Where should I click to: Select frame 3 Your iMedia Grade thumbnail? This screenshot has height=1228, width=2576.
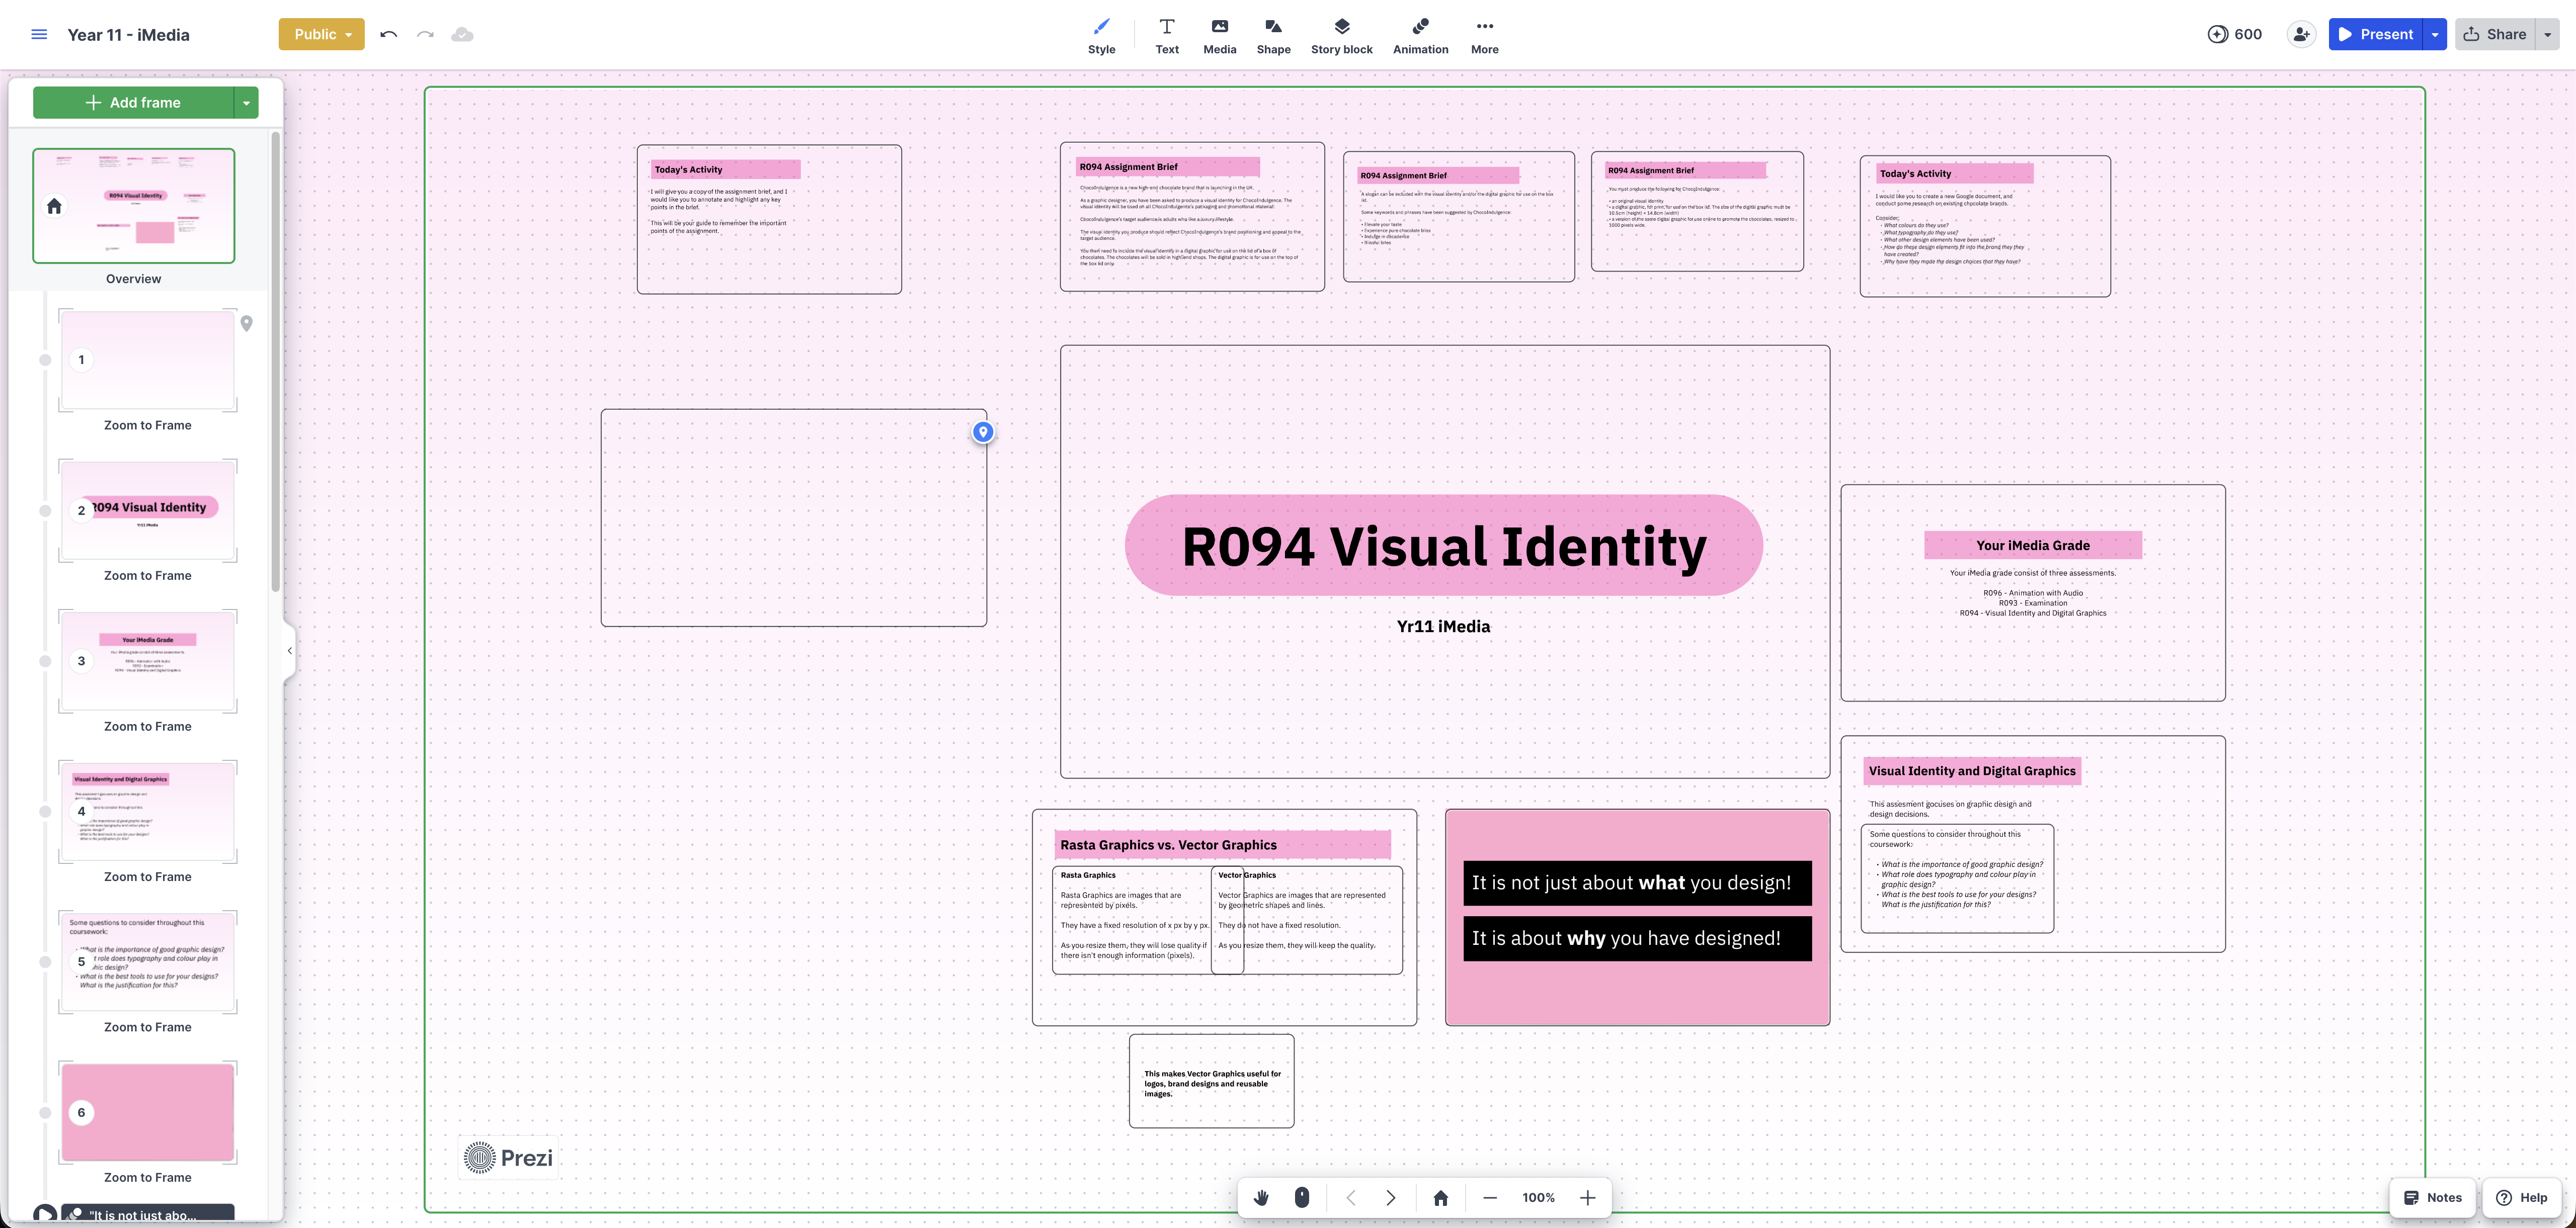tap(148, 660)
